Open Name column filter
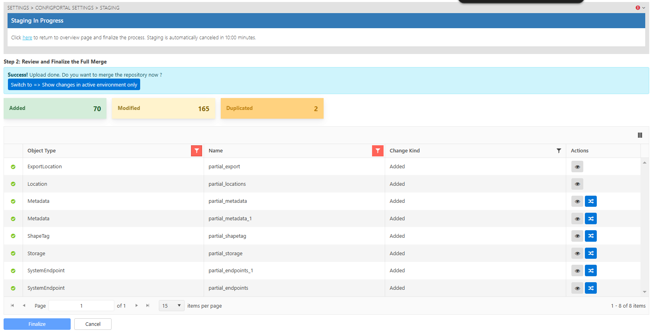The image size is (650, 333). [x=378, y=151]
